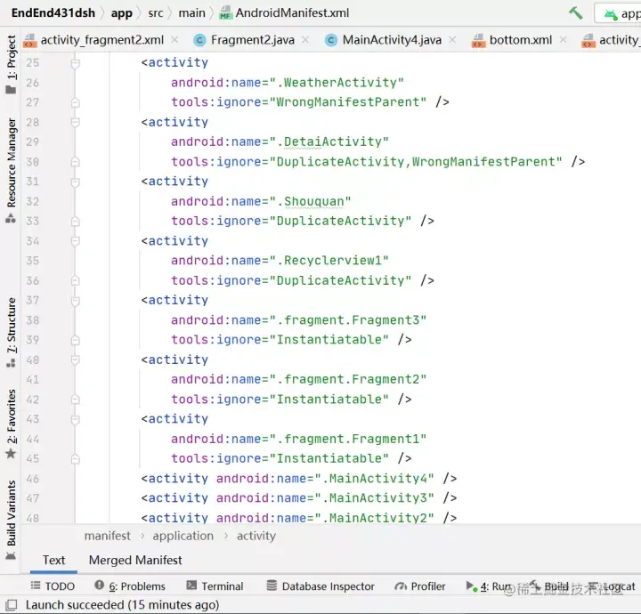This screenshot has height=614, width=641.
Task: Collapse the activity block at line 31
Action: 75,182
